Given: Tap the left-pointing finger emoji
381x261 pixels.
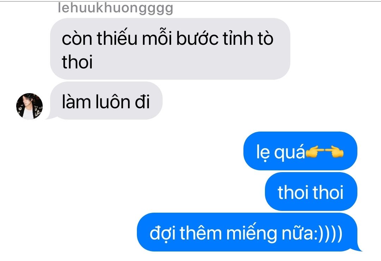Looking at the screenshot, I should coord(315,152).
